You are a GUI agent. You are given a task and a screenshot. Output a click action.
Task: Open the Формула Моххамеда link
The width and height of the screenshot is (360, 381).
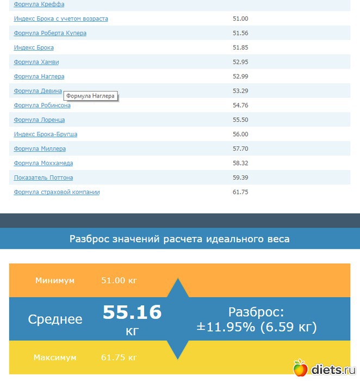43,163
